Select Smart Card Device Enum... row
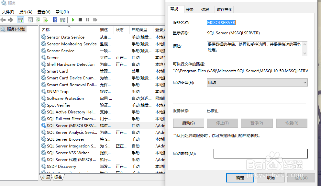The width and height of the screenshot is (321, 186). tap(103, 78)
